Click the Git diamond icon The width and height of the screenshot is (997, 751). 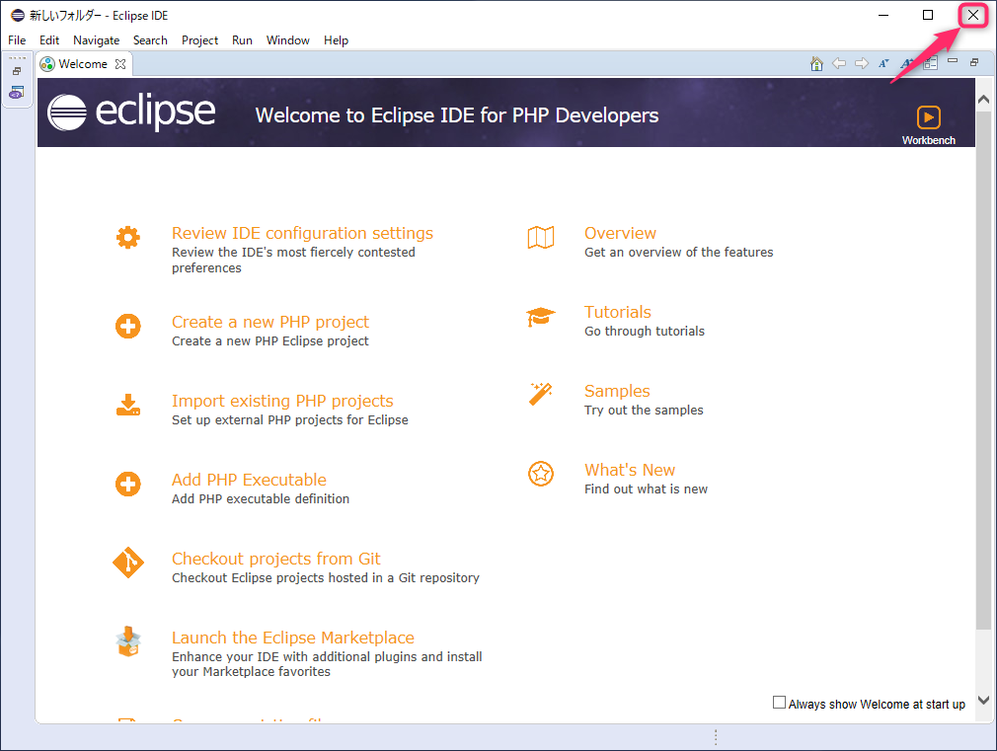click(x=127, y=563)
